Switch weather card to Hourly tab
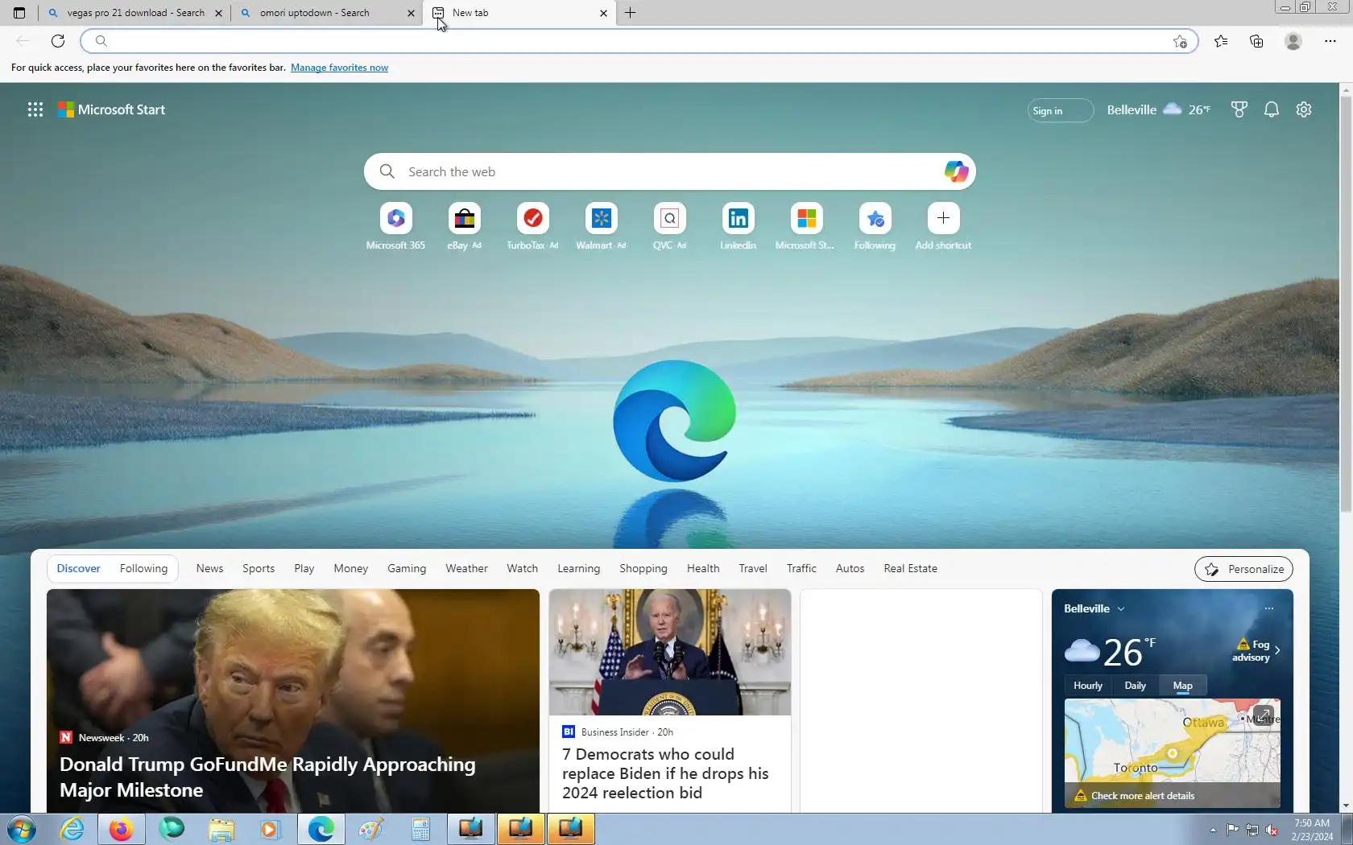 pos(1087,686)
